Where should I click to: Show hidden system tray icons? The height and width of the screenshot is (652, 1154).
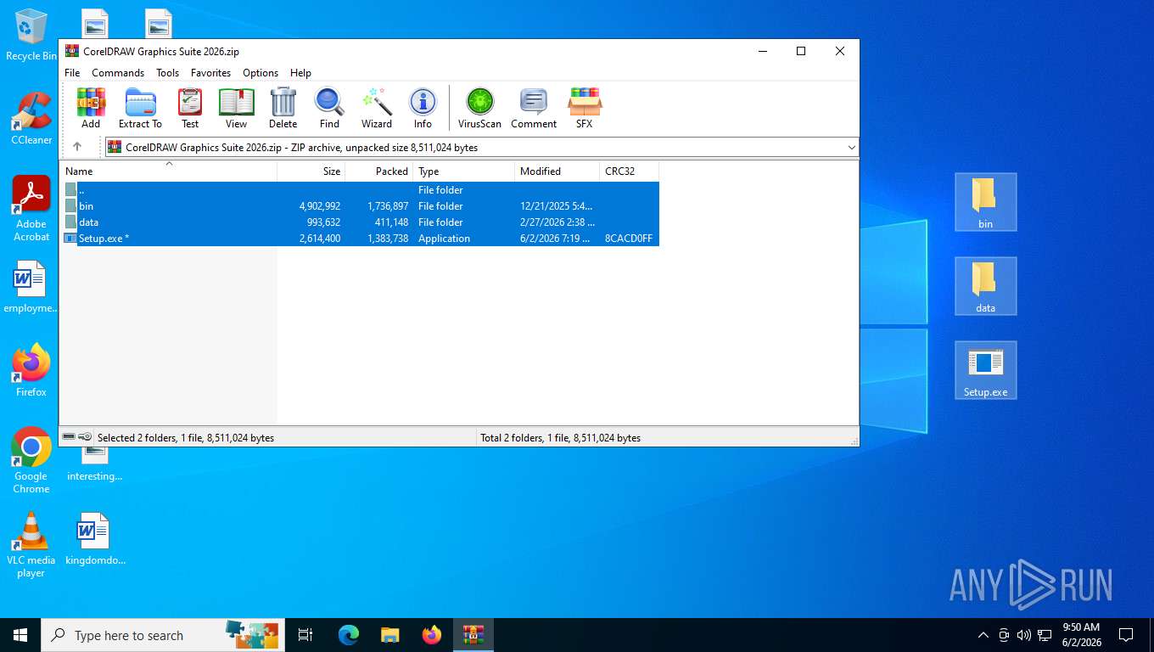tap(983, 635)
